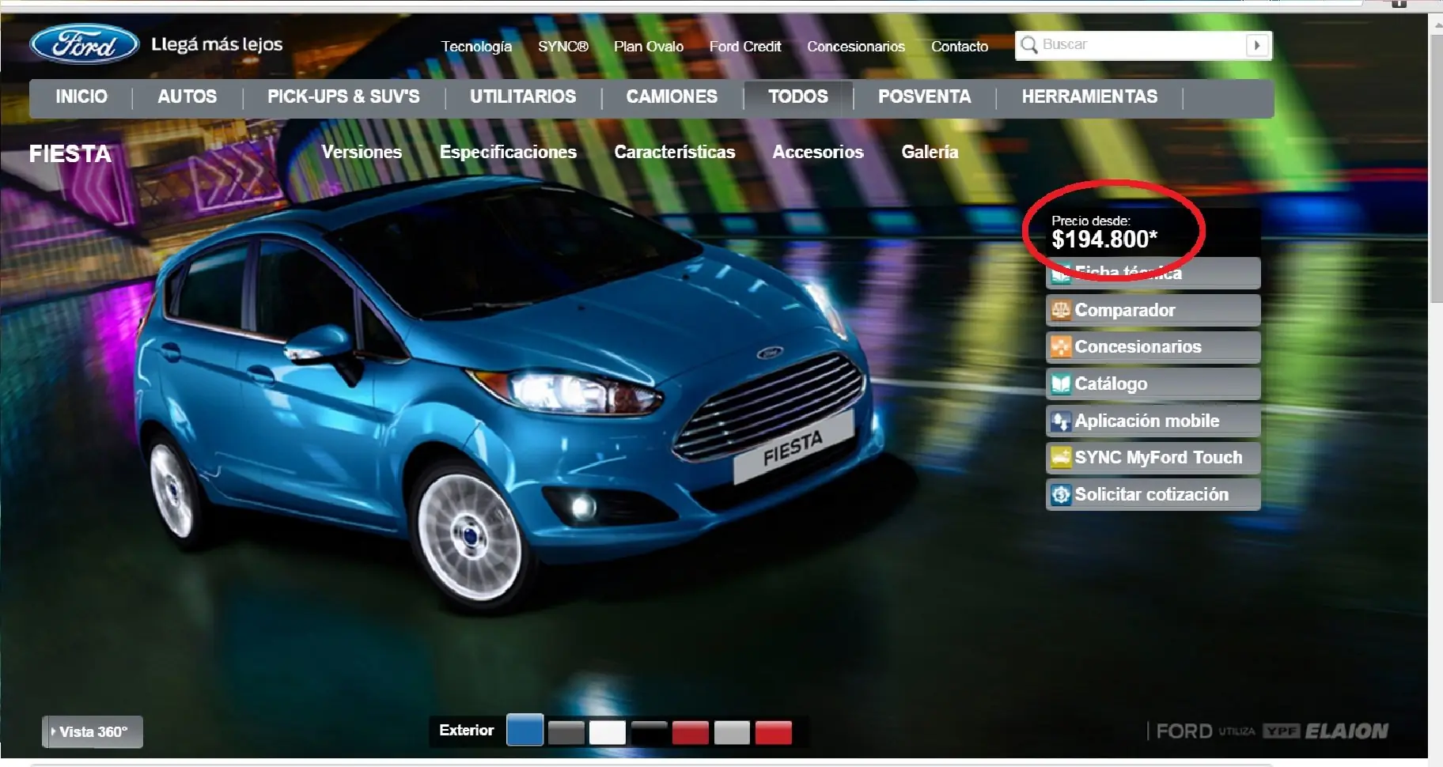
Task: Click the 'Llegá más lejos' slogan
Action: (x=217, y=44)
